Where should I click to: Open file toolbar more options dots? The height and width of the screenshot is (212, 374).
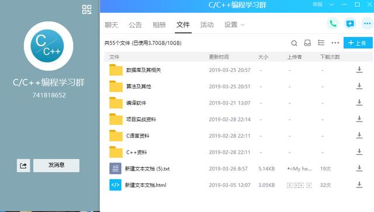335,43
